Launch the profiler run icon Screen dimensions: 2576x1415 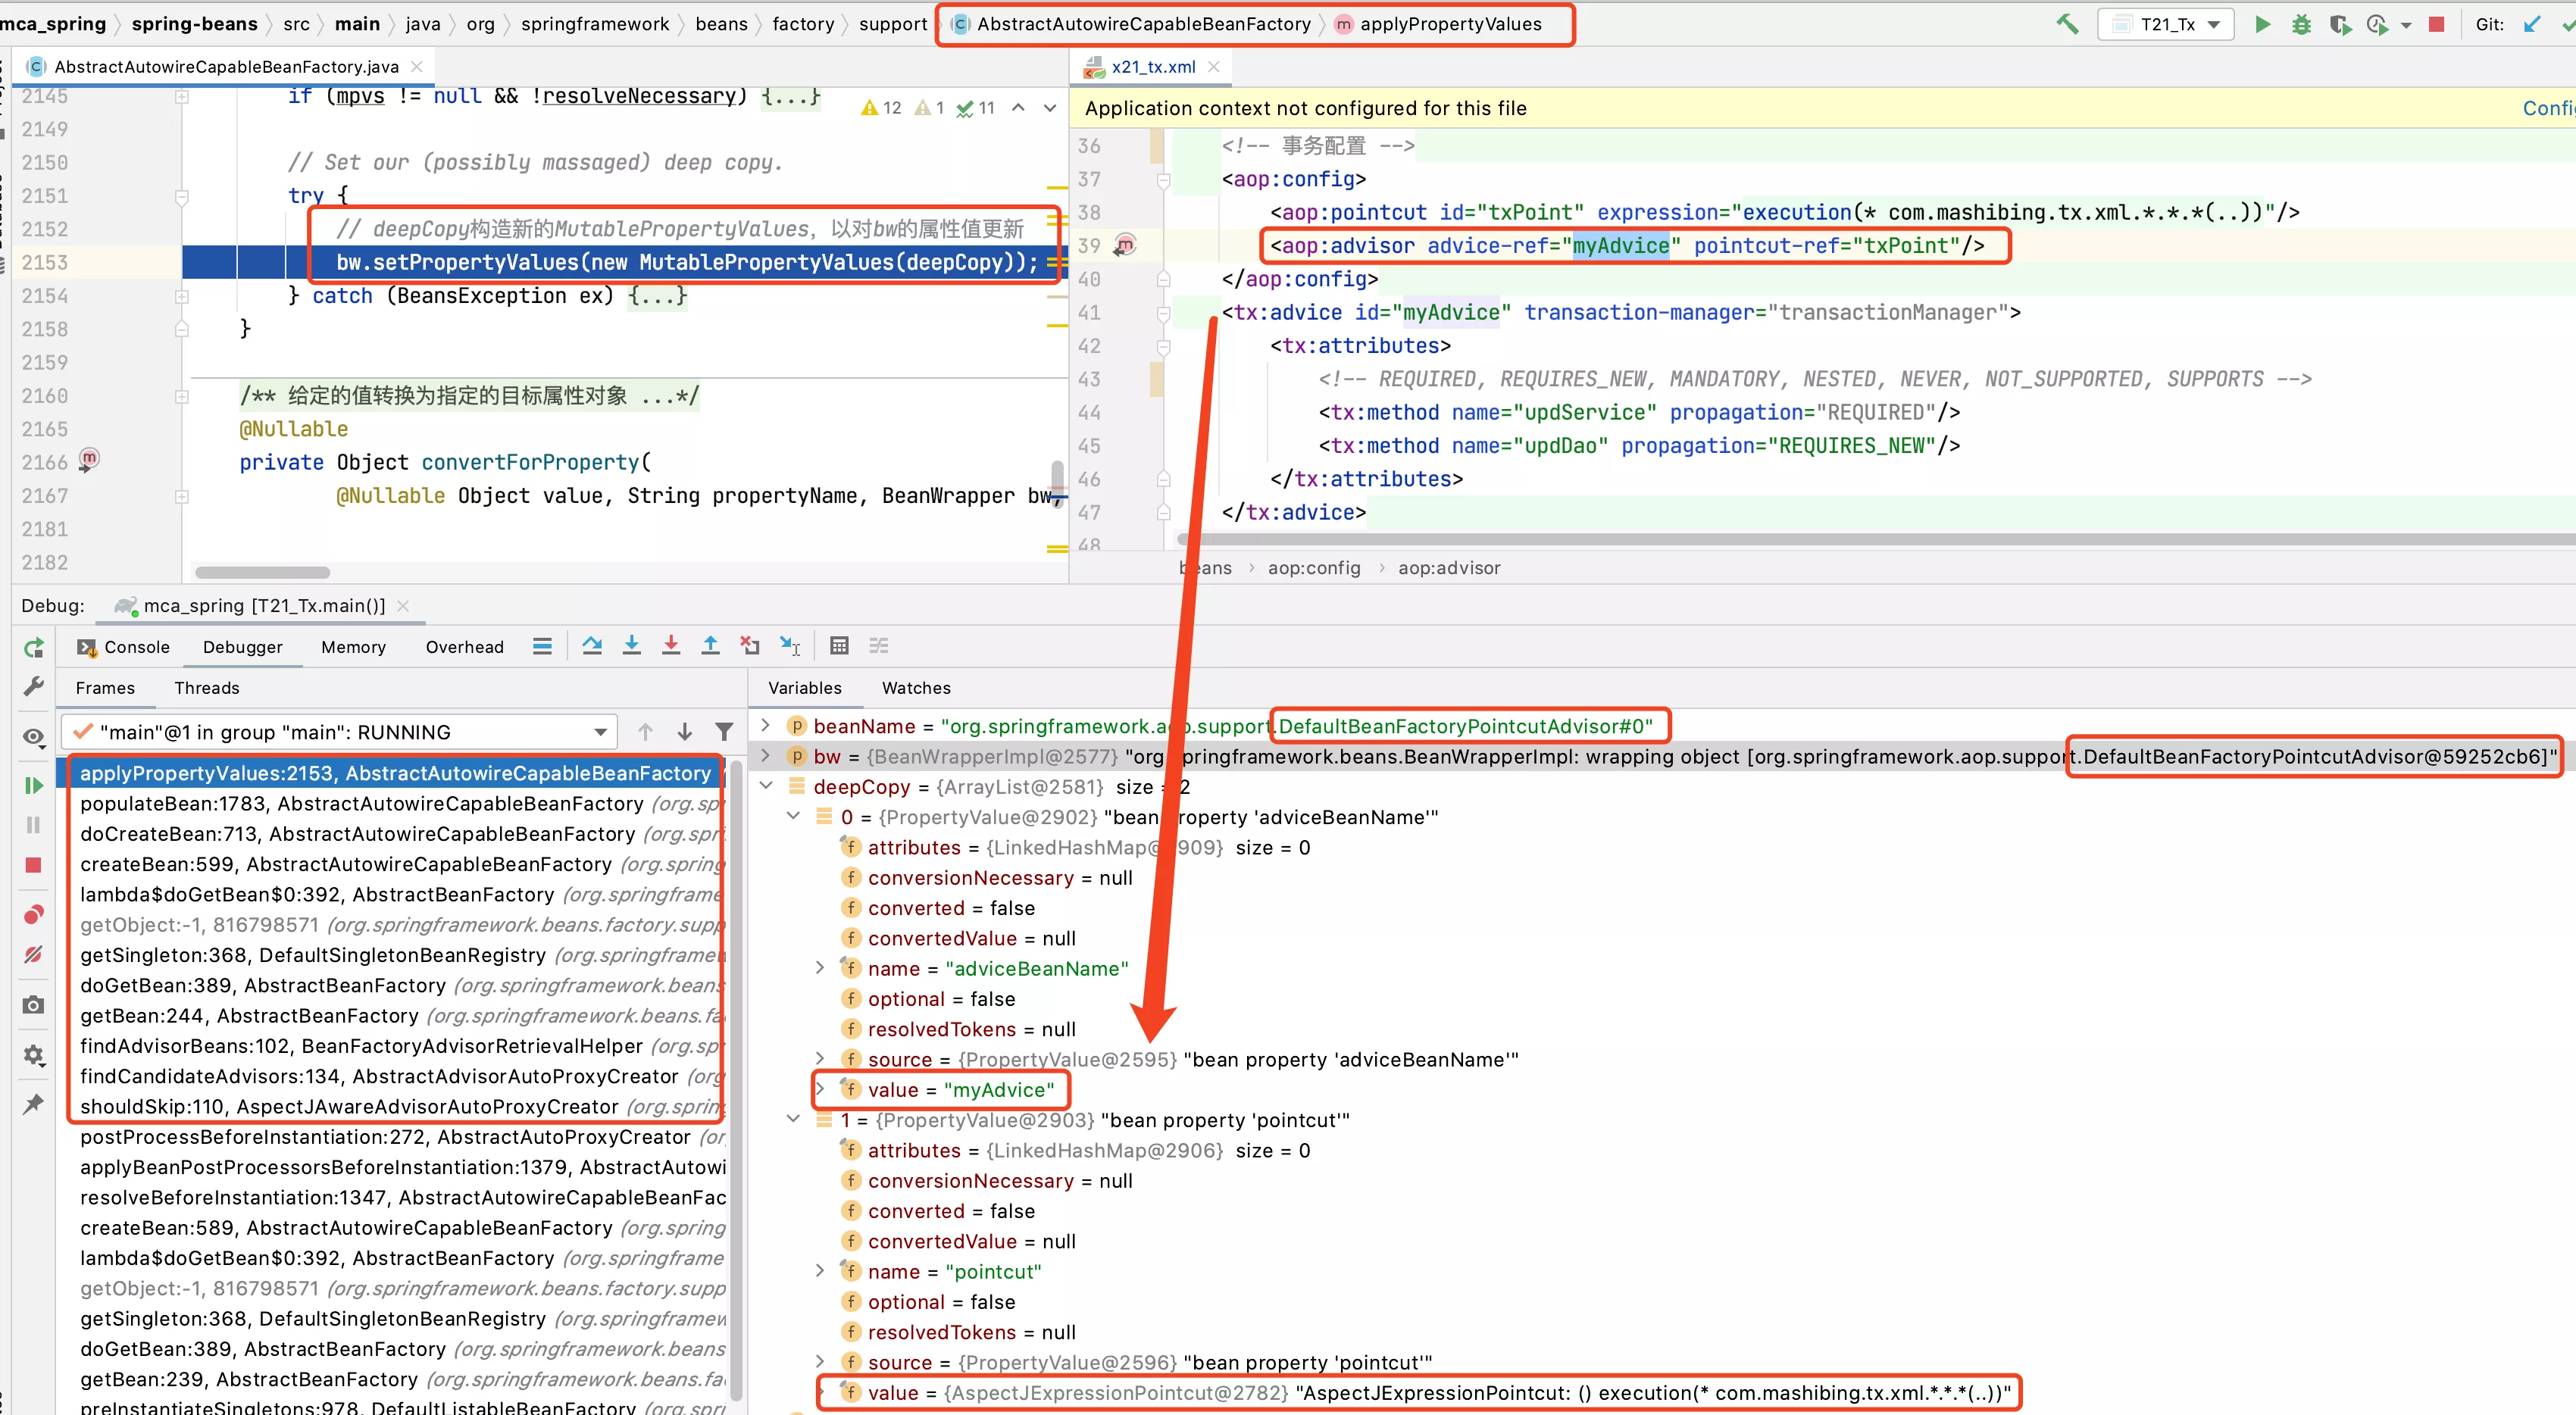[2378, 24]
